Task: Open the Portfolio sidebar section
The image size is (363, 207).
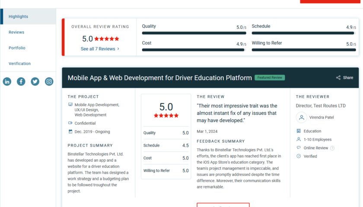Action: click(17, 48)
